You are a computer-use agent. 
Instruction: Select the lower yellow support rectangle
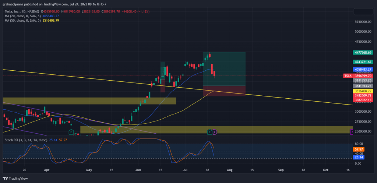tap(216, 130)
